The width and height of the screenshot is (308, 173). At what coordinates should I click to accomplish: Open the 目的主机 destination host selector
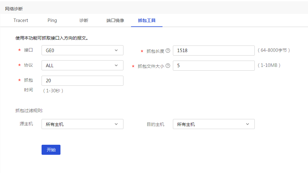pyautogui.click(x=214, y=124)
